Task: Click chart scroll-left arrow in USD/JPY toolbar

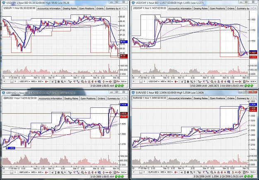Action: tap(4, 81)
